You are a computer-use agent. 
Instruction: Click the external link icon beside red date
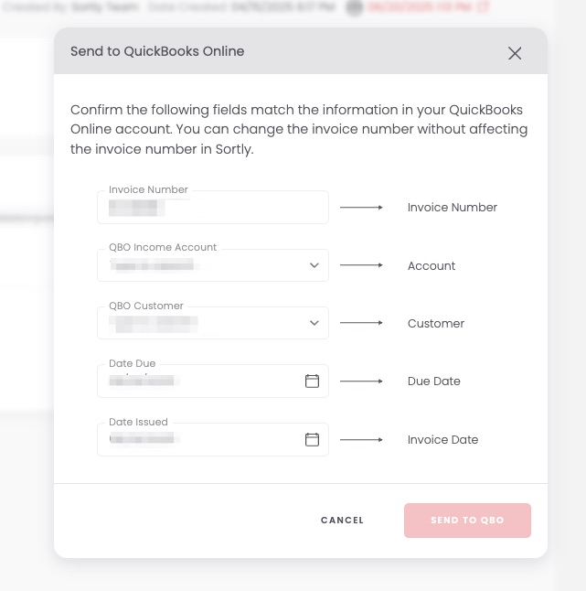tap(484, 7)
